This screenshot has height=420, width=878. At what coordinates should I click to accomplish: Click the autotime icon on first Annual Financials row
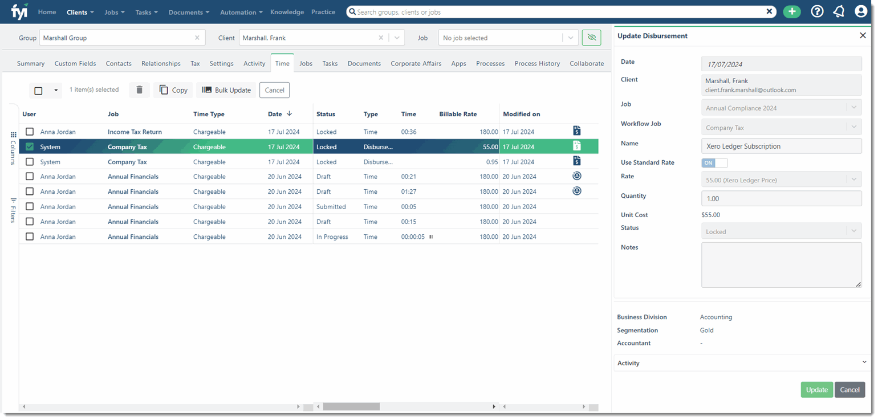[576, 177]
